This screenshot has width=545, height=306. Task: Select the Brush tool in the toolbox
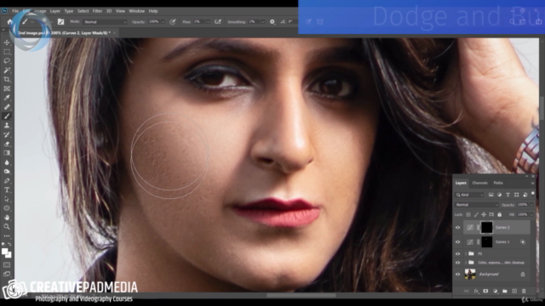click(x=7, y=116)
